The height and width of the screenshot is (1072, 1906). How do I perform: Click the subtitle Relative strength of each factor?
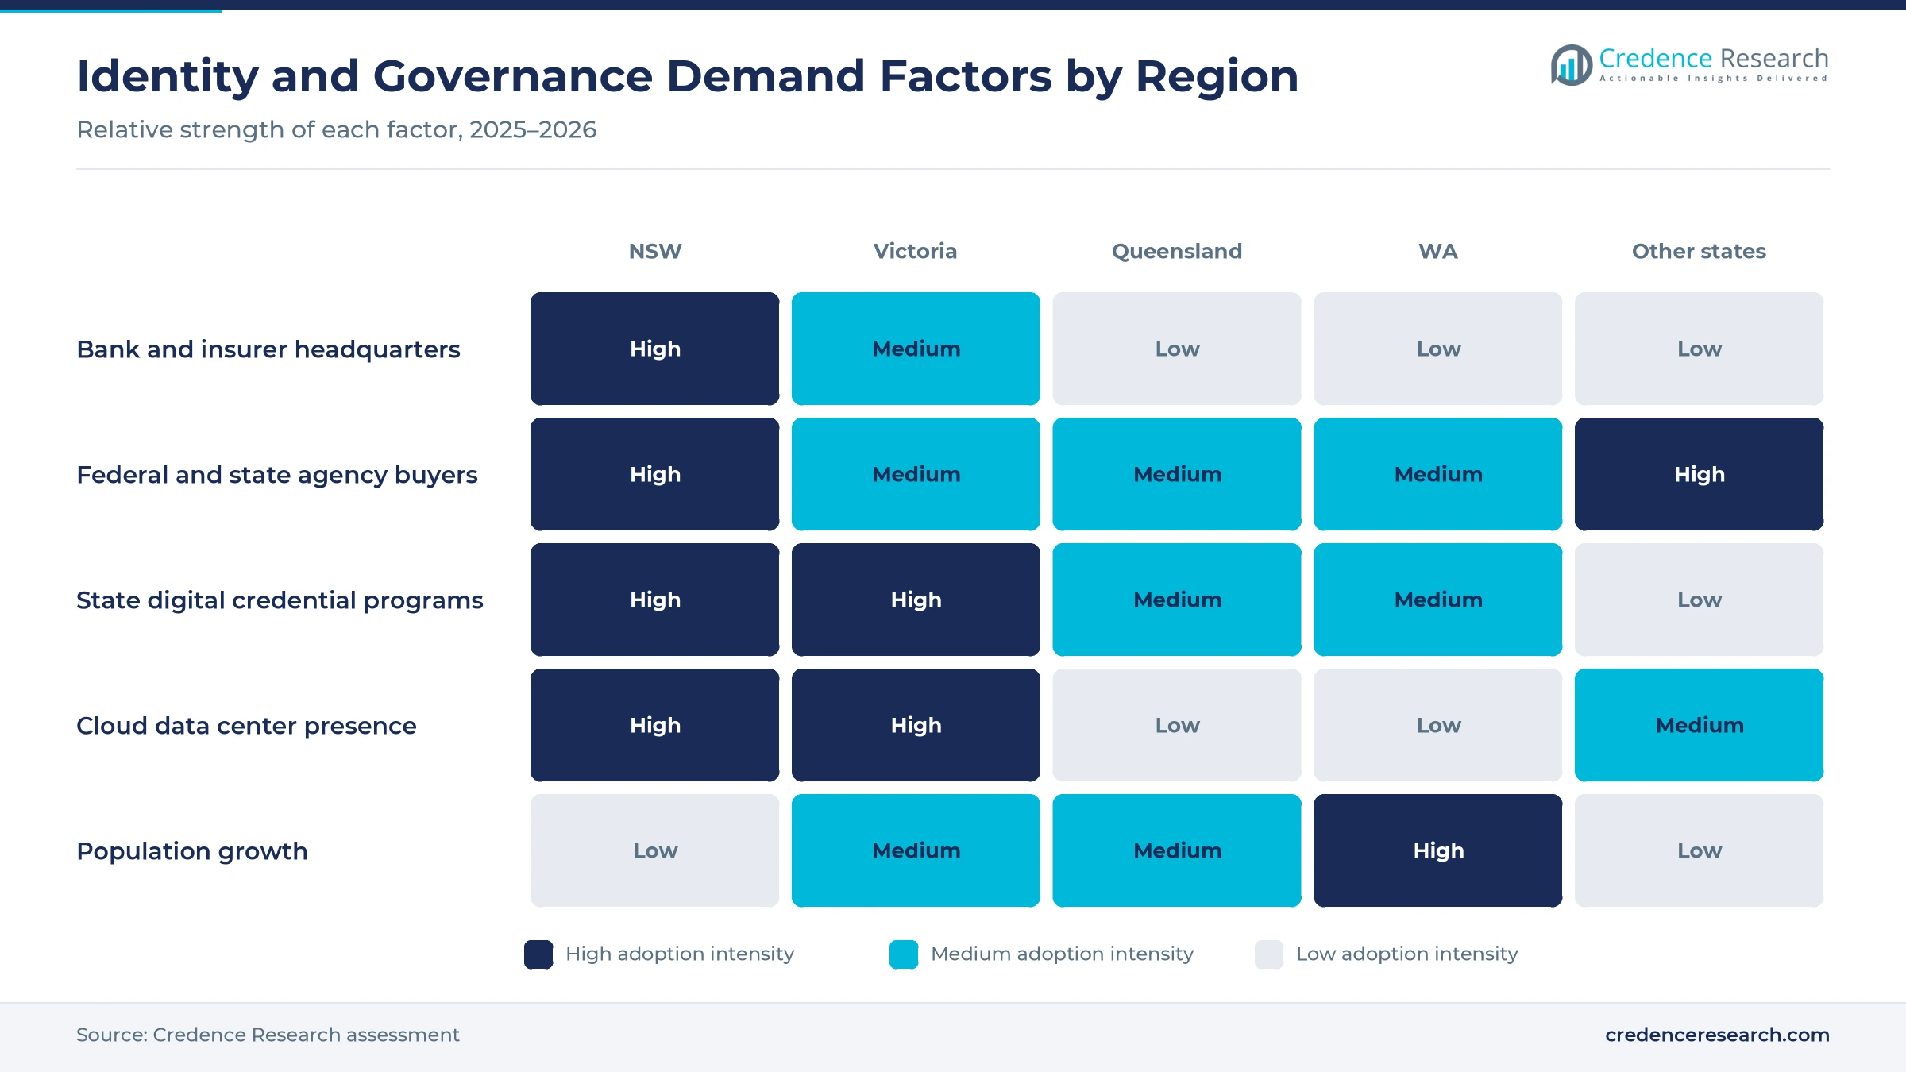tap(336, 129)
